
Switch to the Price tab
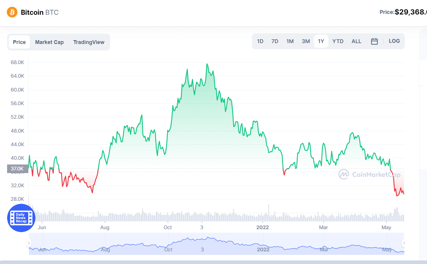[19, 42]
